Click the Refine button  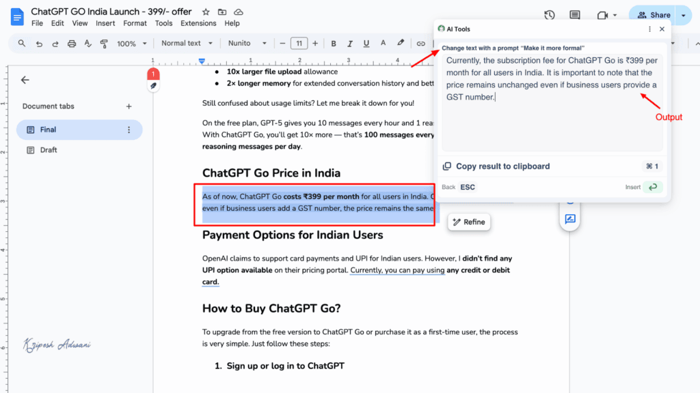point(469,222)
